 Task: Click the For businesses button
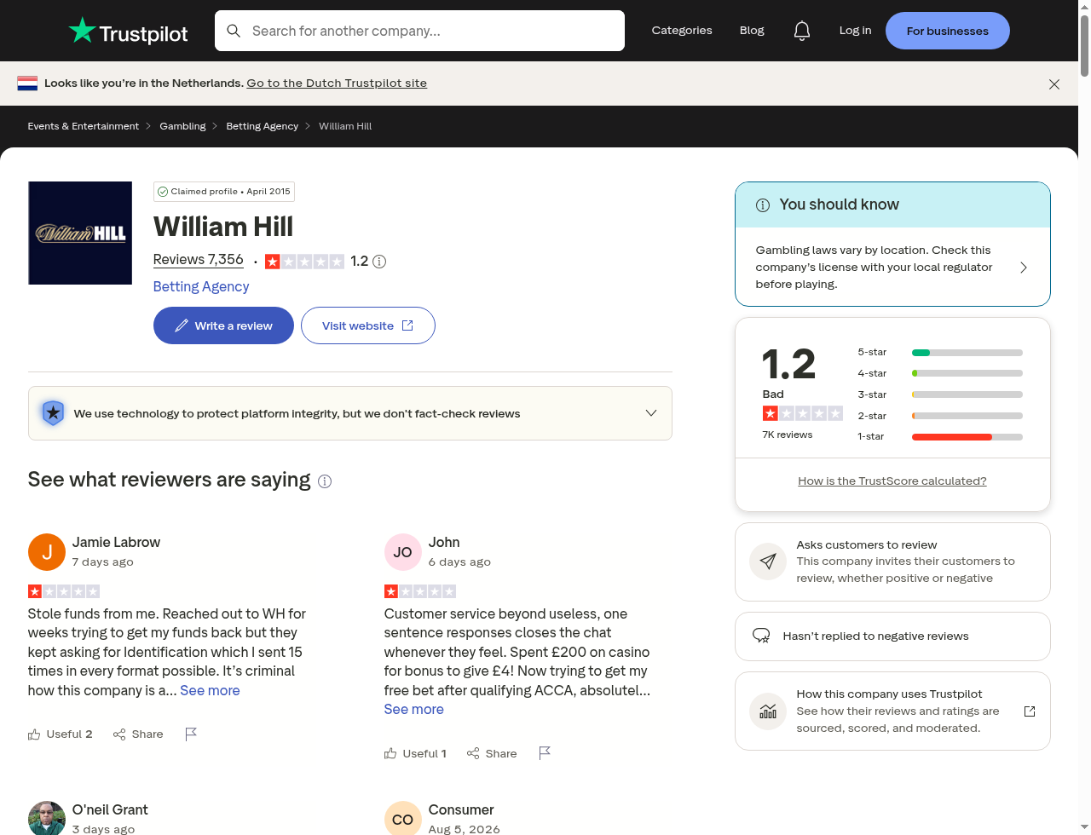click(x=948, y=31)
